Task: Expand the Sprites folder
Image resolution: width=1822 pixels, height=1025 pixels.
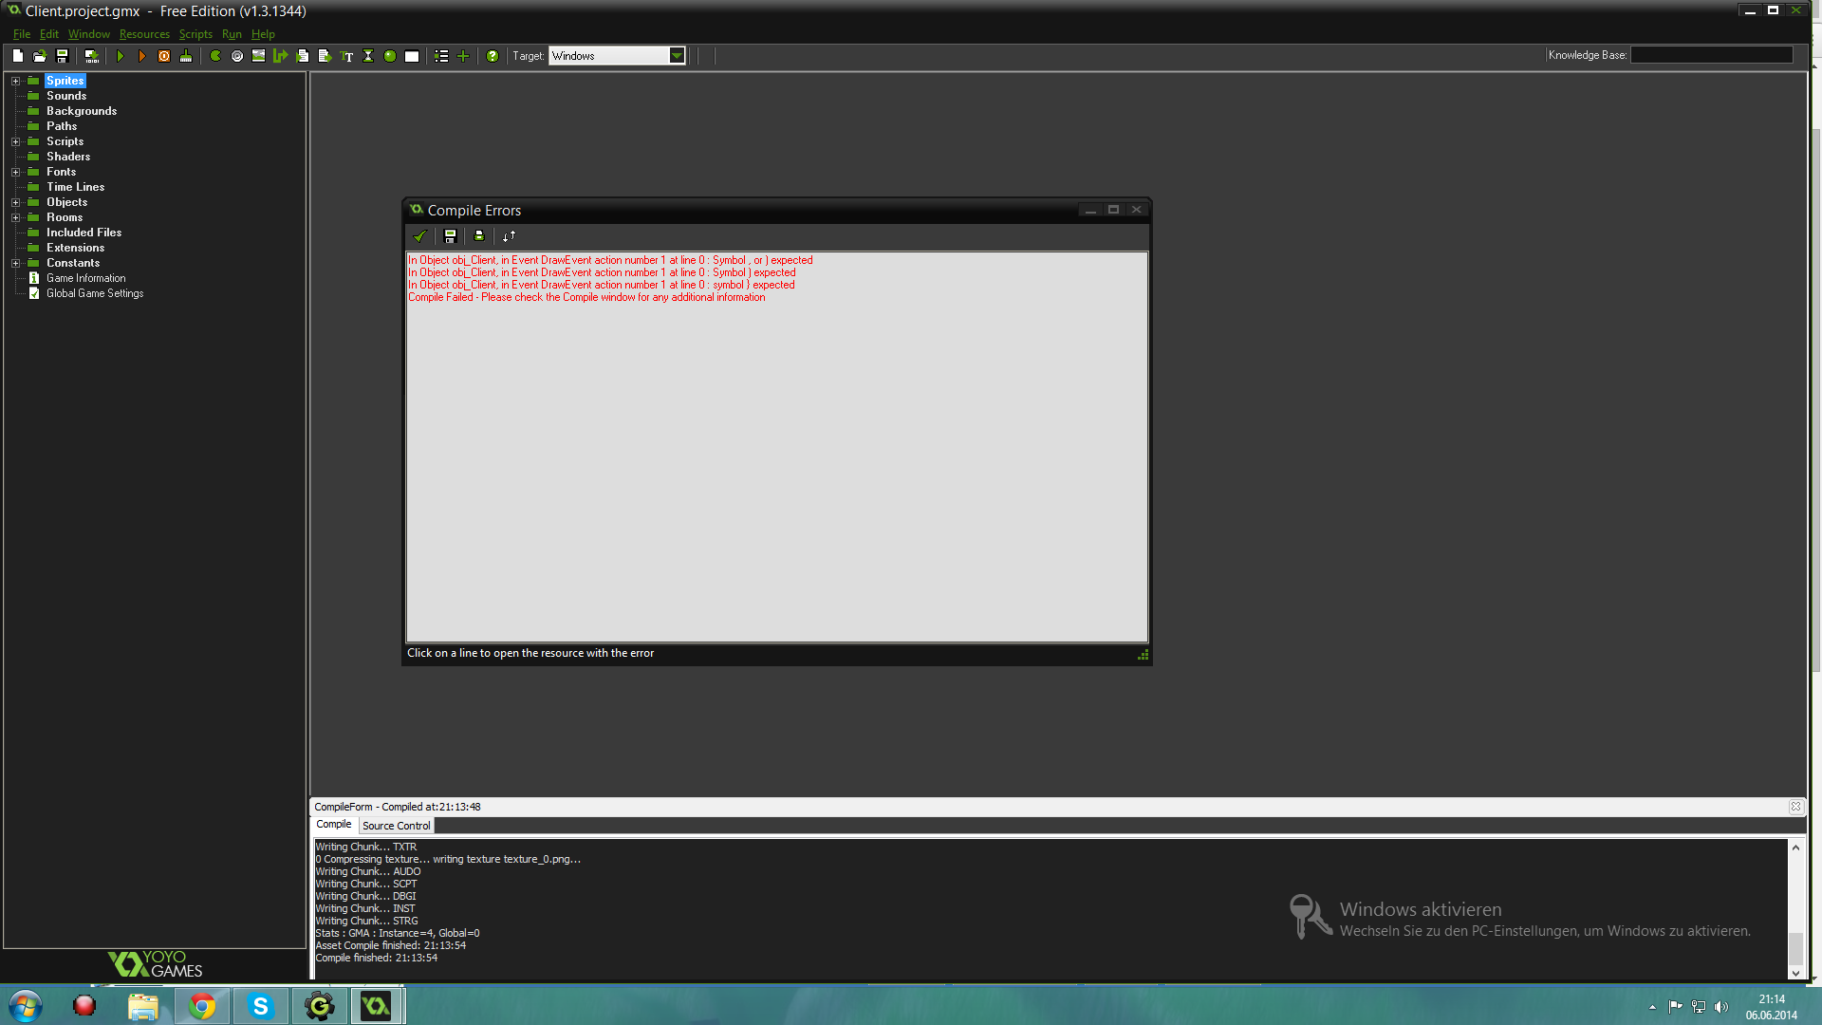Action: pyautogui.click(x=15, y=81)
